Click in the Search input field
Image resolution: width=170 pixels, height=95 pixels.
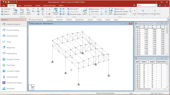[x=146, y=5]
